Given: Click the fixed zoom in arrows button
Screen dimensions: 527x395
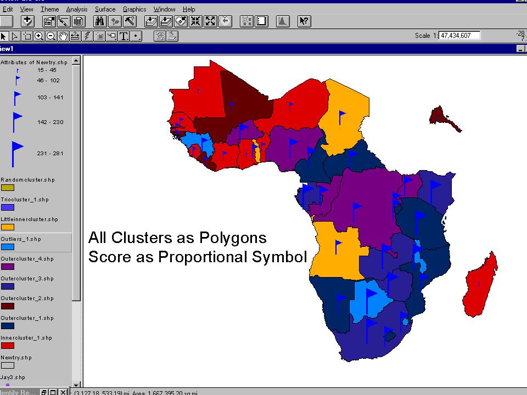Looking at the screenshot, I should point(195,21).
